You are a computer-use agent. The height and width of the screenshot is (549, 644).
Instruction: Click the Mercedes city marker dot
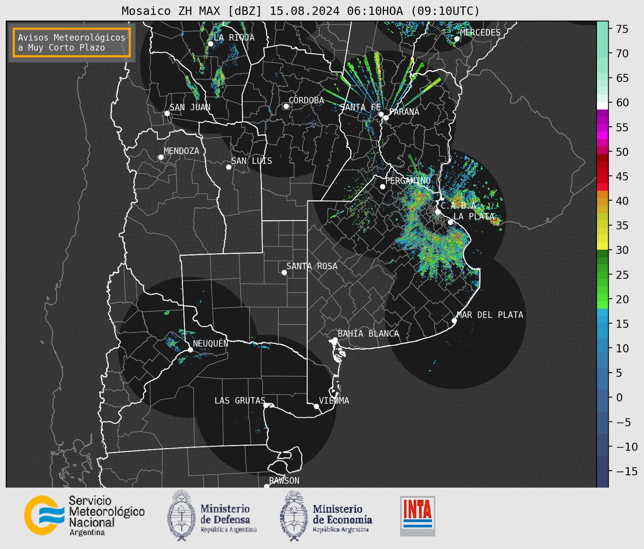click(x=457, y=39)
